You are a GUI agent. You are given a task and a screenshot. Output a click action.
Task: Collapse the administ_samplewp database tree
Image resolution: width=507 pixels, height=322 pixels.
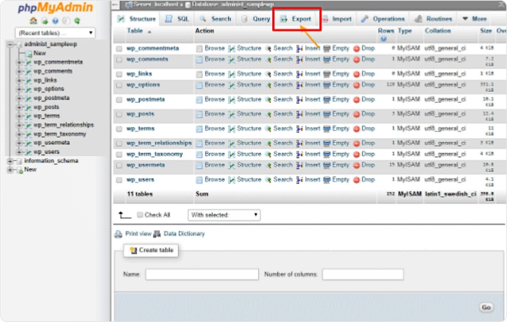(10, 44)
